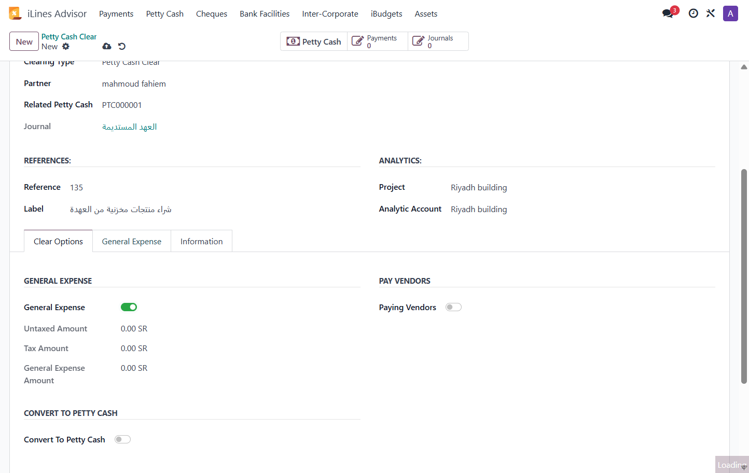
Task: Go to Petty Cash Clear breadcrumb
Action: pos(69,37)
